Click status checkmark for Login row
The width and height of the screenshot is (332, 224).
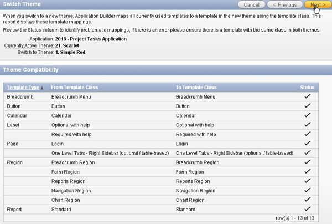(x=307, y=144)
